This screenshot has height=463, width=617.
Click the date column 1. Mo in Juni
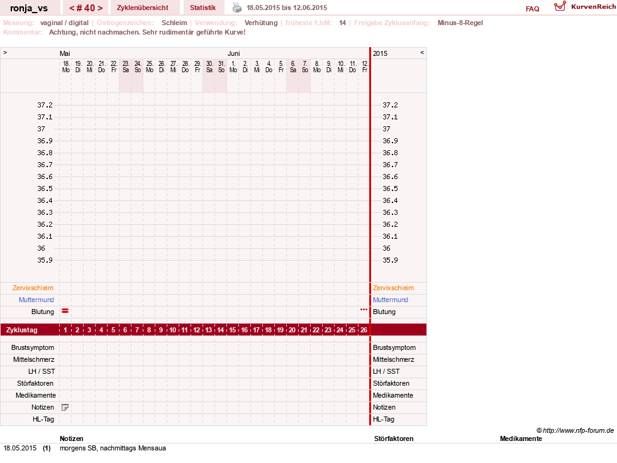tap(233, 67)
